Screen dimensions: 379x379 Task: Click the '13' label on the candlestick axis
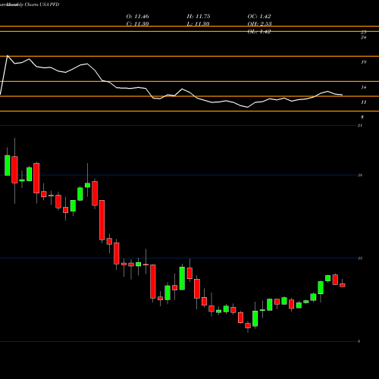click(x=360, y=258)
